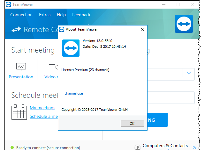205x150 pixels.
Task: Start a Presentation meeting
Action: 21,67
